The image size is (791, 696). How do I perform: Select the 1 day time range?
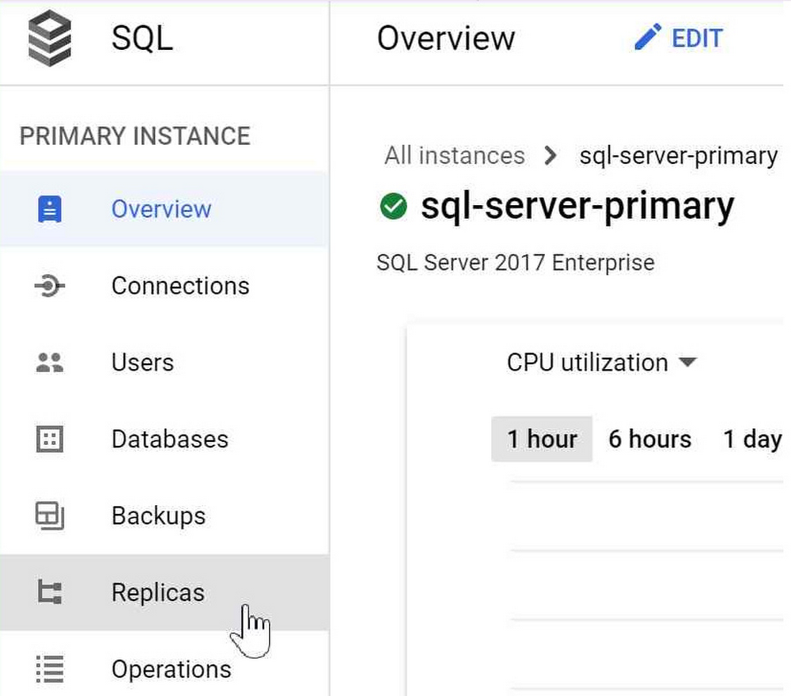tap(751, 439)
